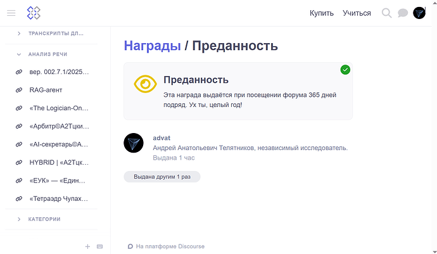This screenshot has height=254, width=437.
Task: Click link icon beside «AI-секретарь©А…
Action: [19, 144]
